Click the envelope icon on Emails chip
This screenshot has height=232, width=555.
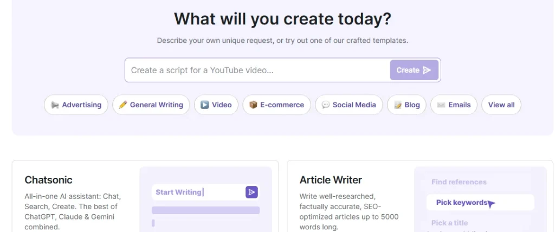(x=441, y=105)
